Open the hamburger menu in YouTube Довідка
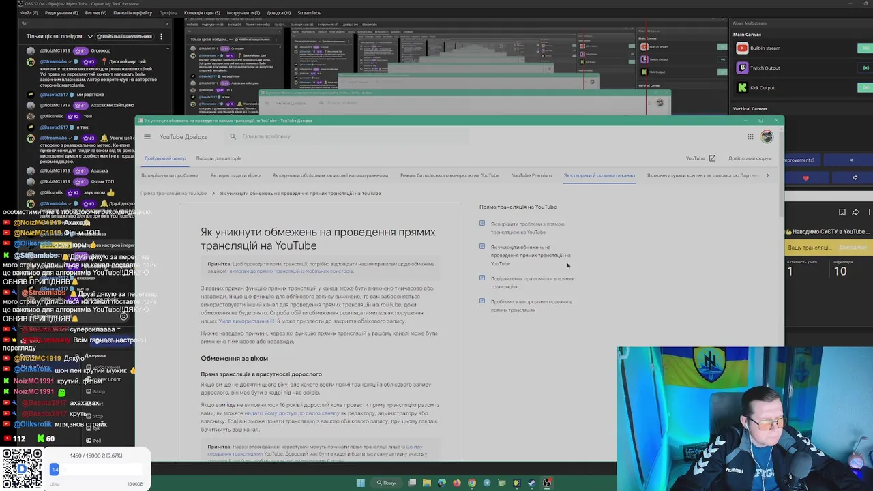 tap(147, 137)
